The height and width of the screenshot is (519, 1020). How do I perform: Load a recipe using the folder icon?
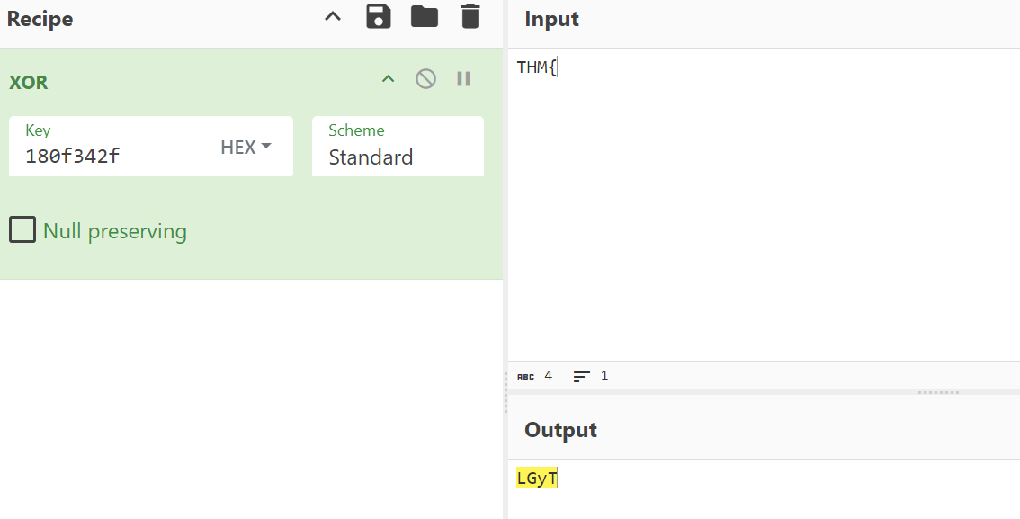coord(425,17)
